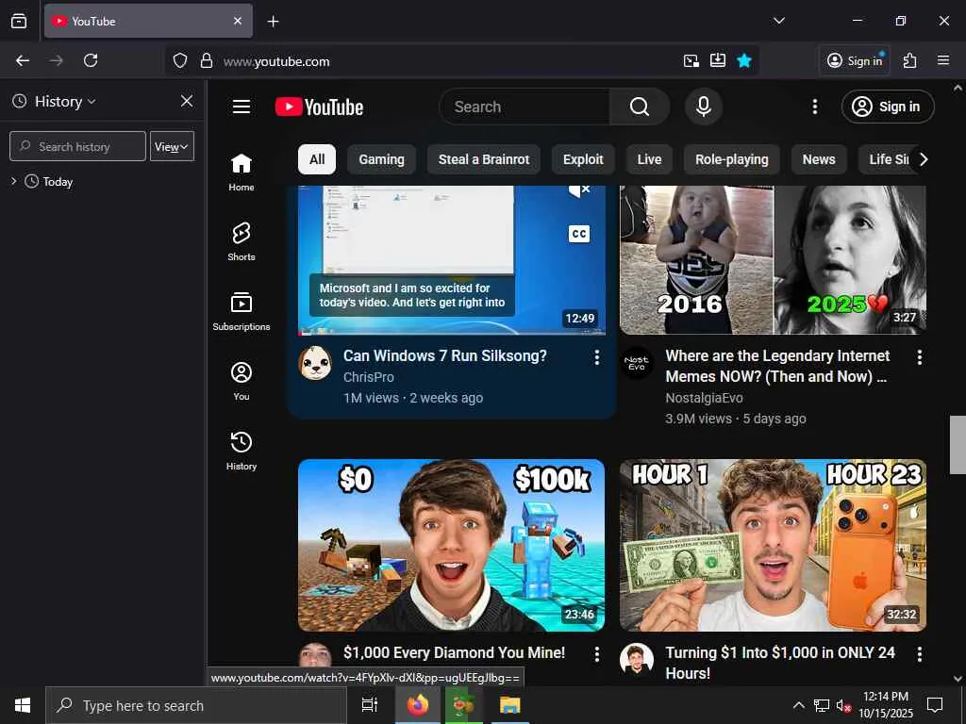Toggle closed captions on the previewing video
The image size is (966, 724).
(x=578, y=234)
